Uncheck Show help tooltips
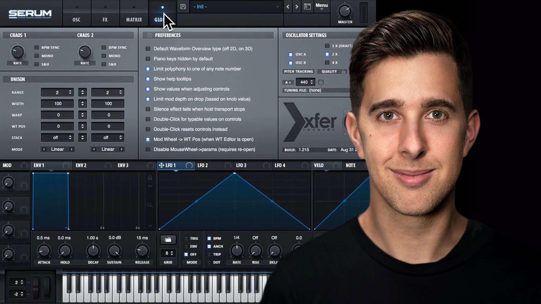The height and width of the screenshot is (304, 541). click(x=148, y=79)
